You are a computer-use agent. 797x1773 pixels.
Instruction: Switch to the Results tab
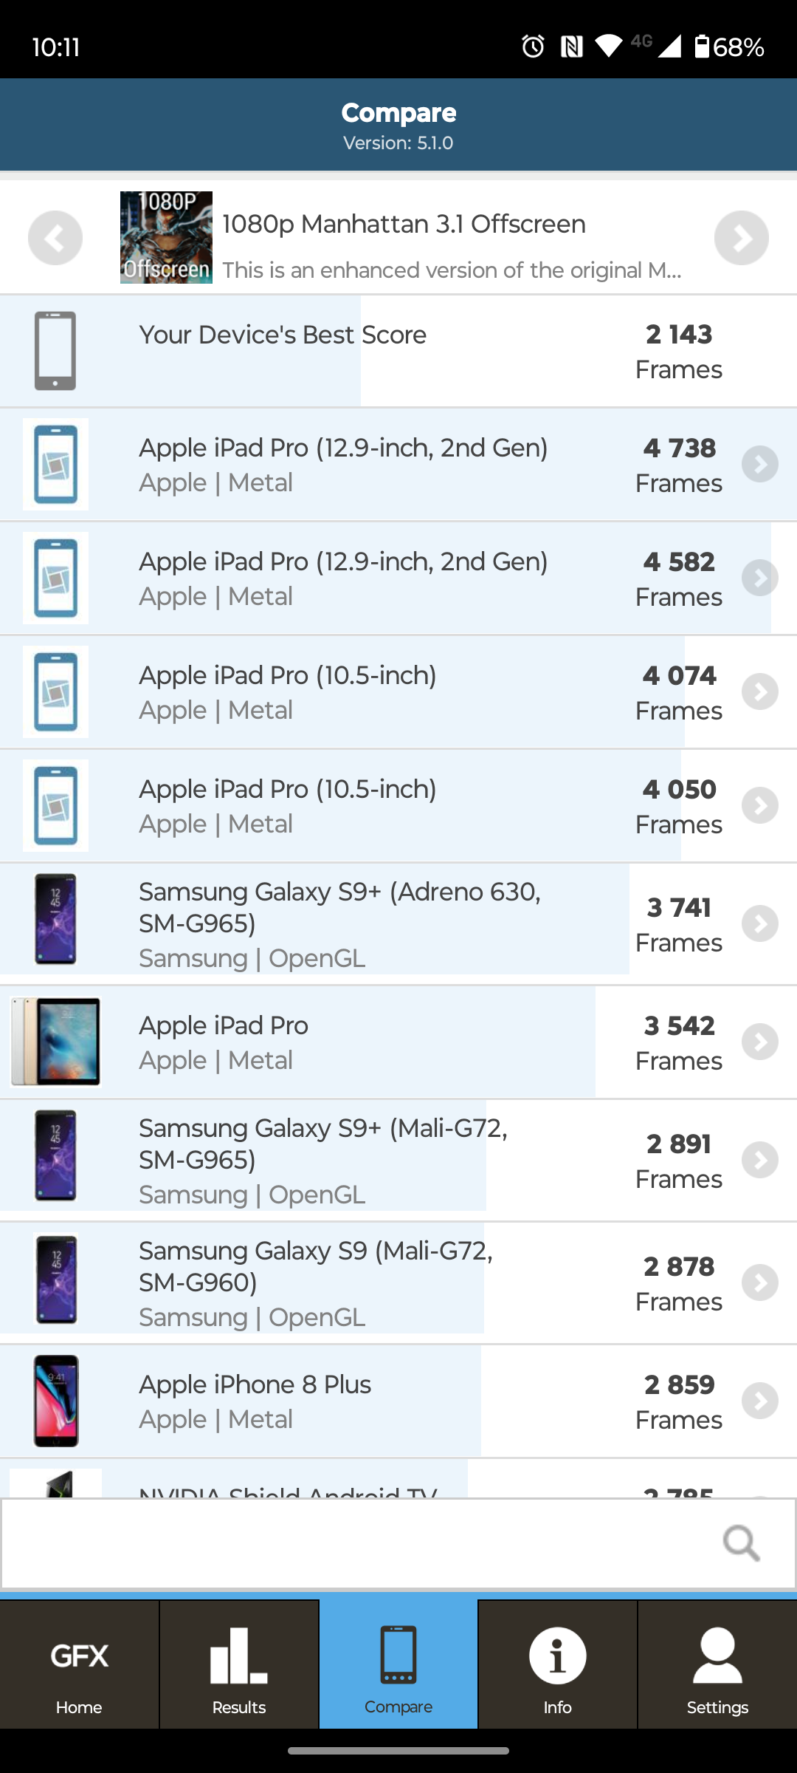tap(238, 1665)
